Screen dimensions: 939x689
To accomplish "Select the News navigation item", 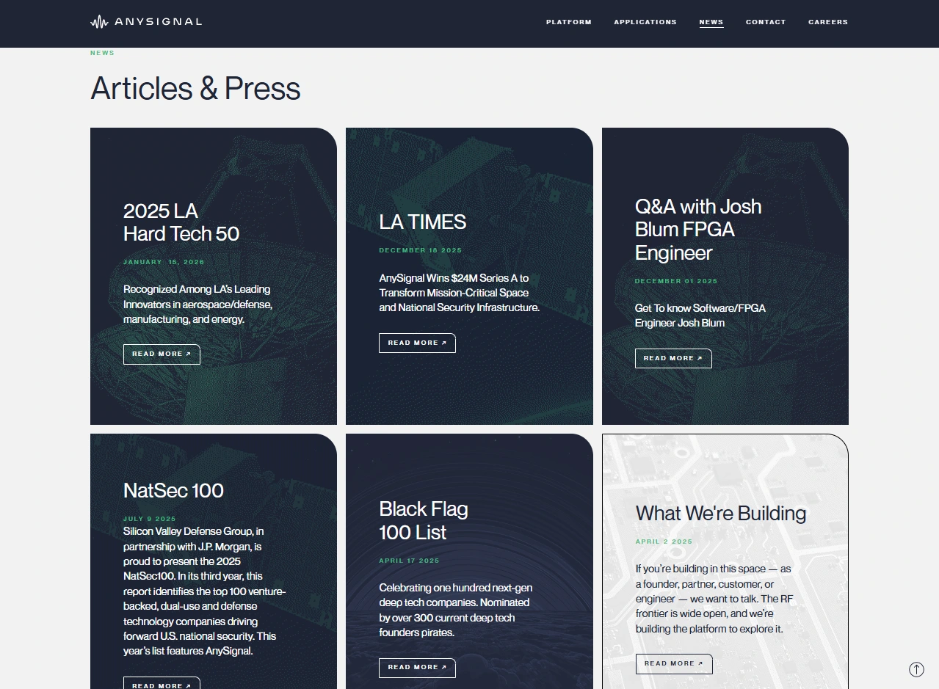I will click(711, 22).
